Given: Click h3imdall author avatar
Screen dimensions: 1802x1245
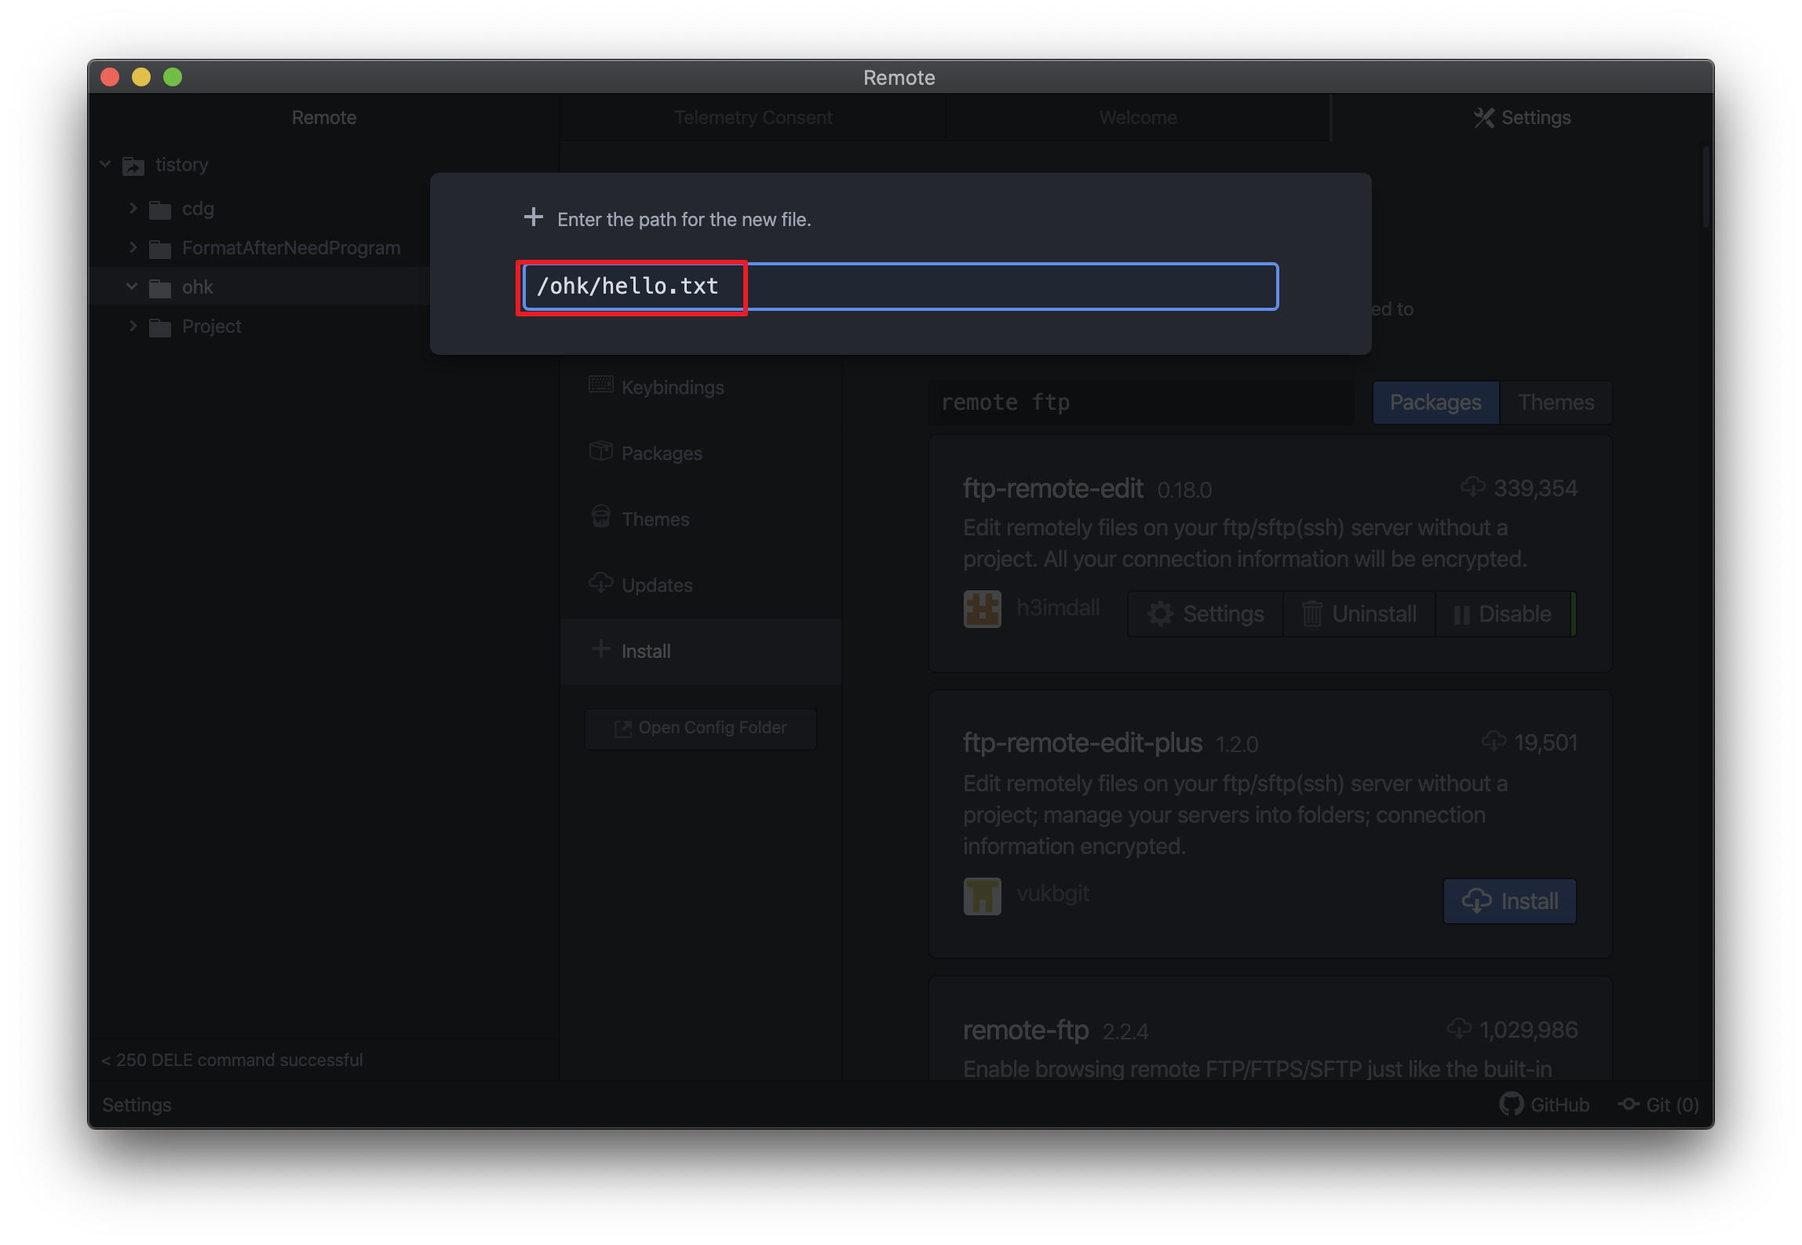Looking at the screenshot, I should pyautogui.click(x=982, y=609).
